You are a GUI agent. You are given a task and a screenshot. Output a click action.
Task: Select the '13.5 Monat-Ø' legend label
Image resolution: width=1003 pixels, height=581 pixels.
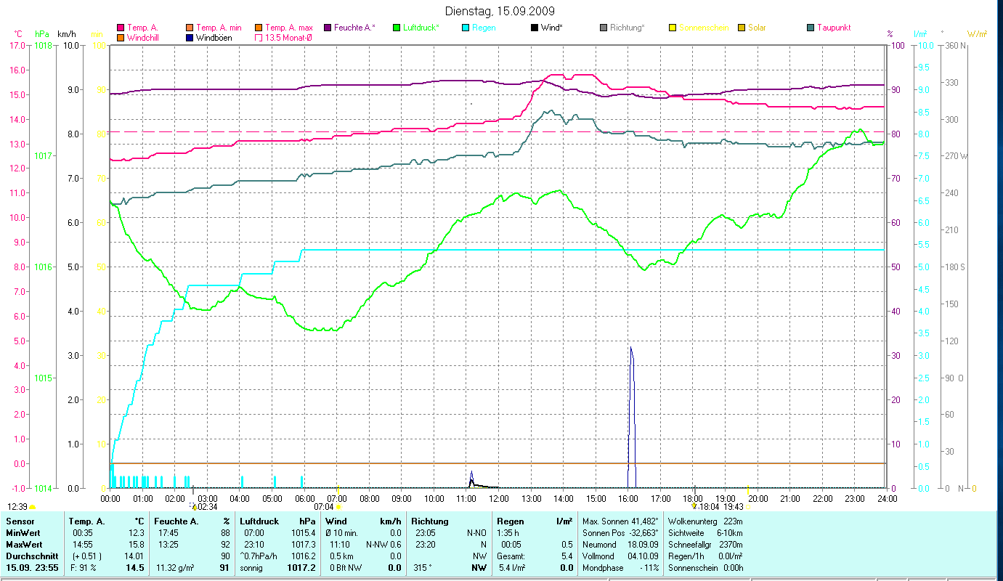point(288,37)
